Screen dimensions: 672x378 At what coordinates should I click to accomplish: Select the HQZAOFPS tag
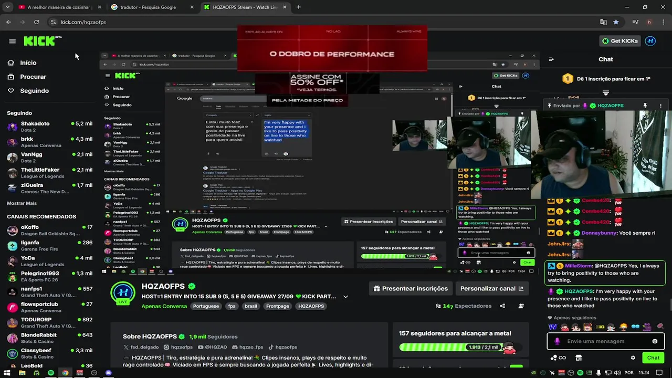(311, 306)
